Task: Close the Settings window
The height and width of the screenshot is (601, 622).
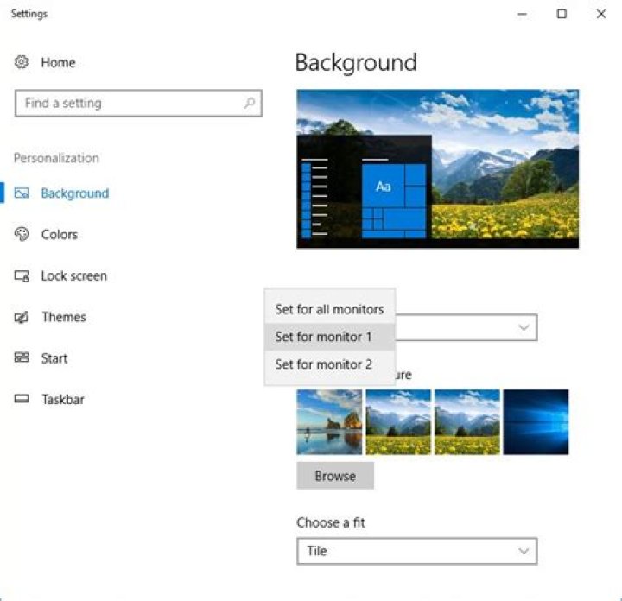Action: point(601,15)
